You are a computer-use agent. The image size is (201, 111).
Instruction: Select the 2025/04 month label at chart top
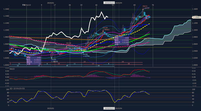[x=119, y=3]
